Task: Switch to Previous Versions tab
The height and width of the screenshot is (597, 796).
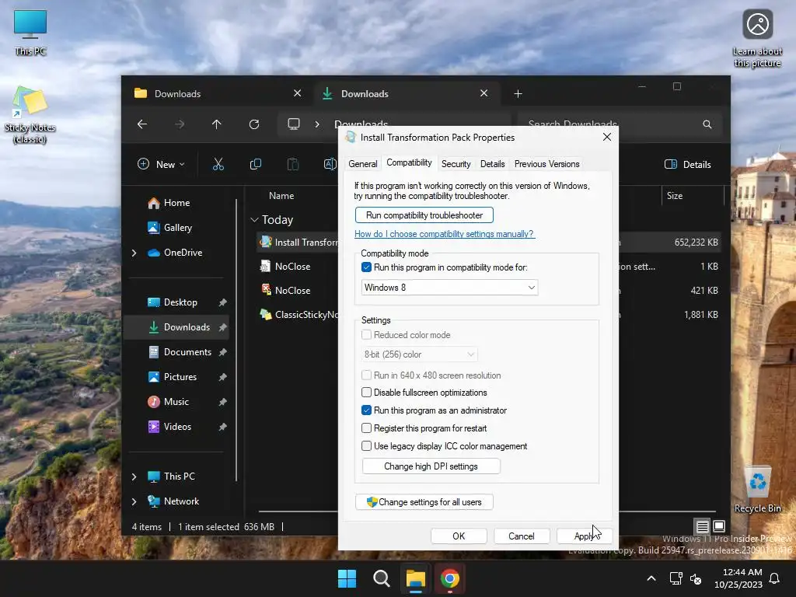Action: [546, 164]
